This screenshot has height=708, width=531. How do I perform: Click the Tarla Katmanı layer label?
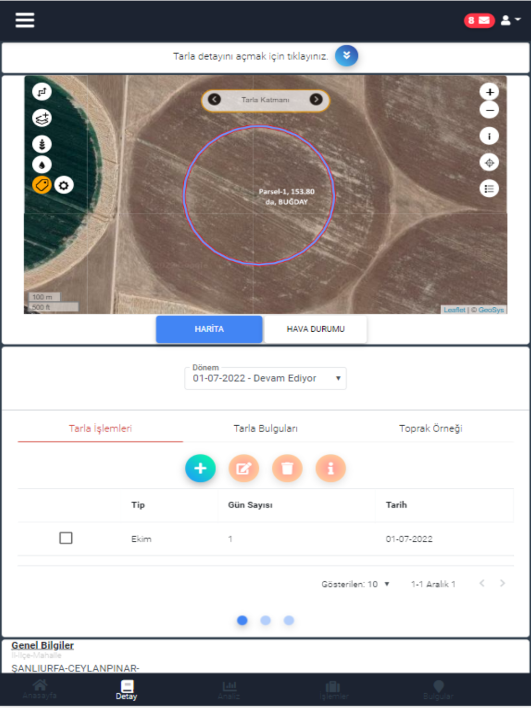265,100
